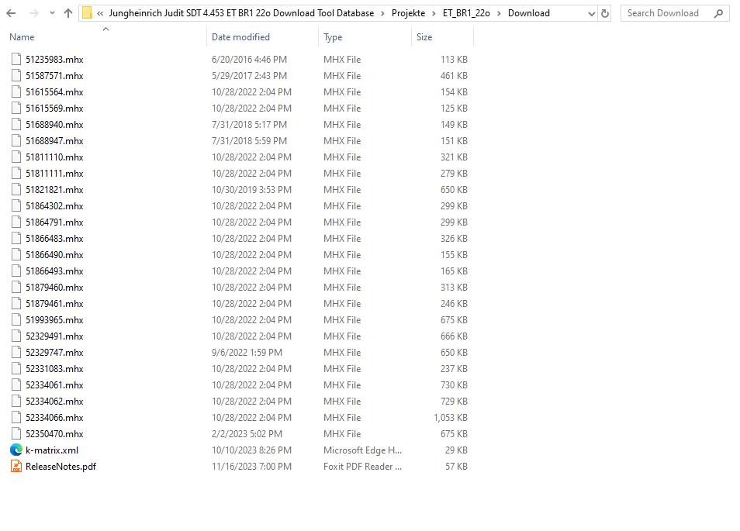The image size is (740, 531).
Task: Go back to the previous folder
Action: 11,13
